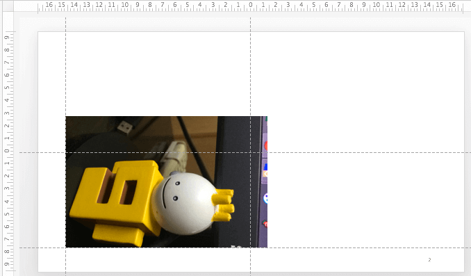Screen dimensions: 471x276
Task: Select the yellow toy figure picture
Action: pyautogui.click(x=167, y=182)
